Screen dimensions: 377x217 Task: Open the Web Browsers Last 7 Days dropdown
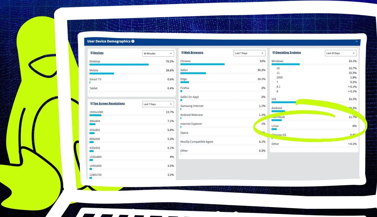tap(249, 53)
